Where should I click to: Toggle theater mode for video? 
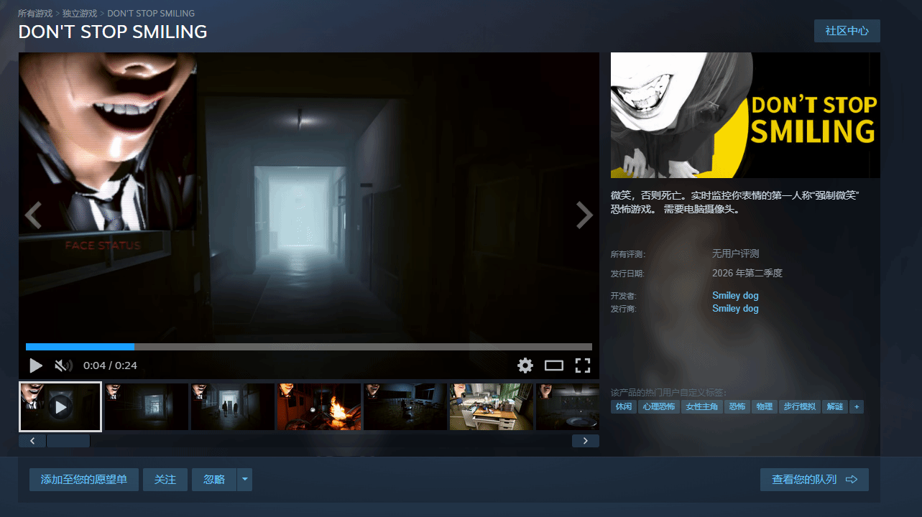[554, 365]
